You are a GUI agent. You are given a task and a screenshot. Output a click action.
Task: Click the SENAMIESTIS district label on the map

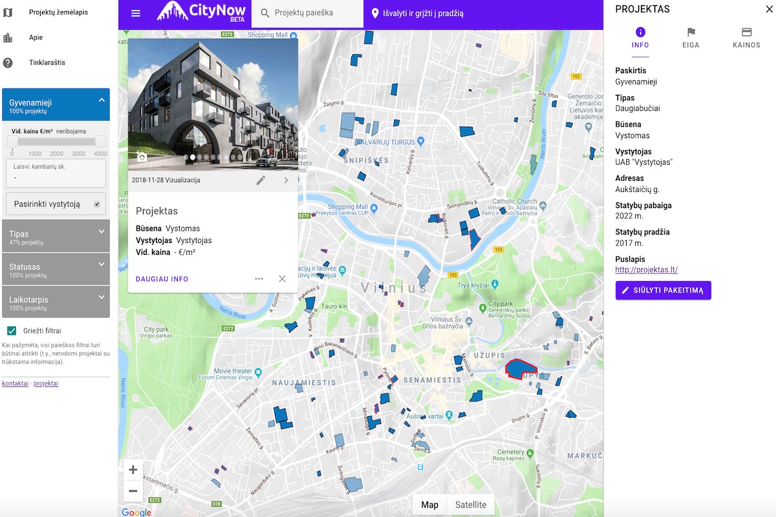pyautogui.click(x=433, y=380)
